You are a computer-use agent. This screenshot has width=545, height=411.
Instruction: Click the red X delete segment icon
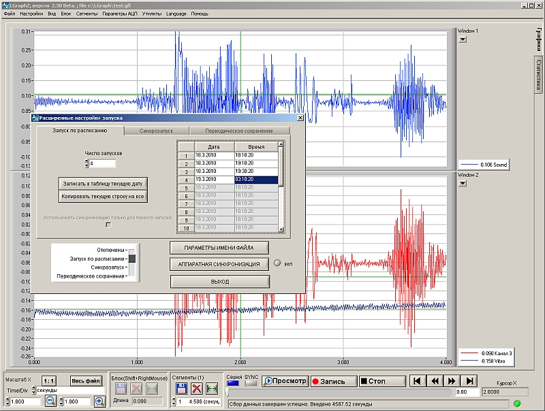click(197, 389)
